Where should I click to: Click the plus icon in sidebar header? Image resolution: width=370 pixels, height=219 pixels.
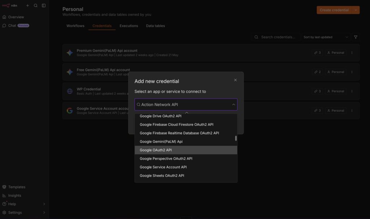(27, 5)
